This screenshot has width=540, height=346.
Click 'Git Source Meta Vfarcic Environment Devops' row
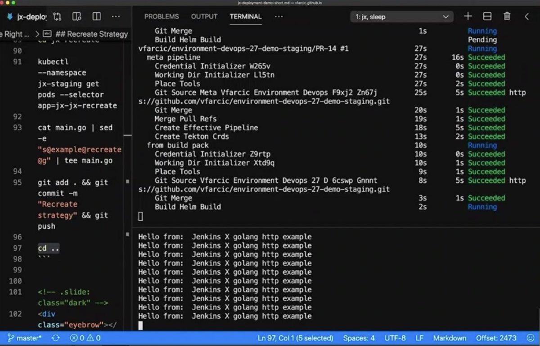point(265,93)
